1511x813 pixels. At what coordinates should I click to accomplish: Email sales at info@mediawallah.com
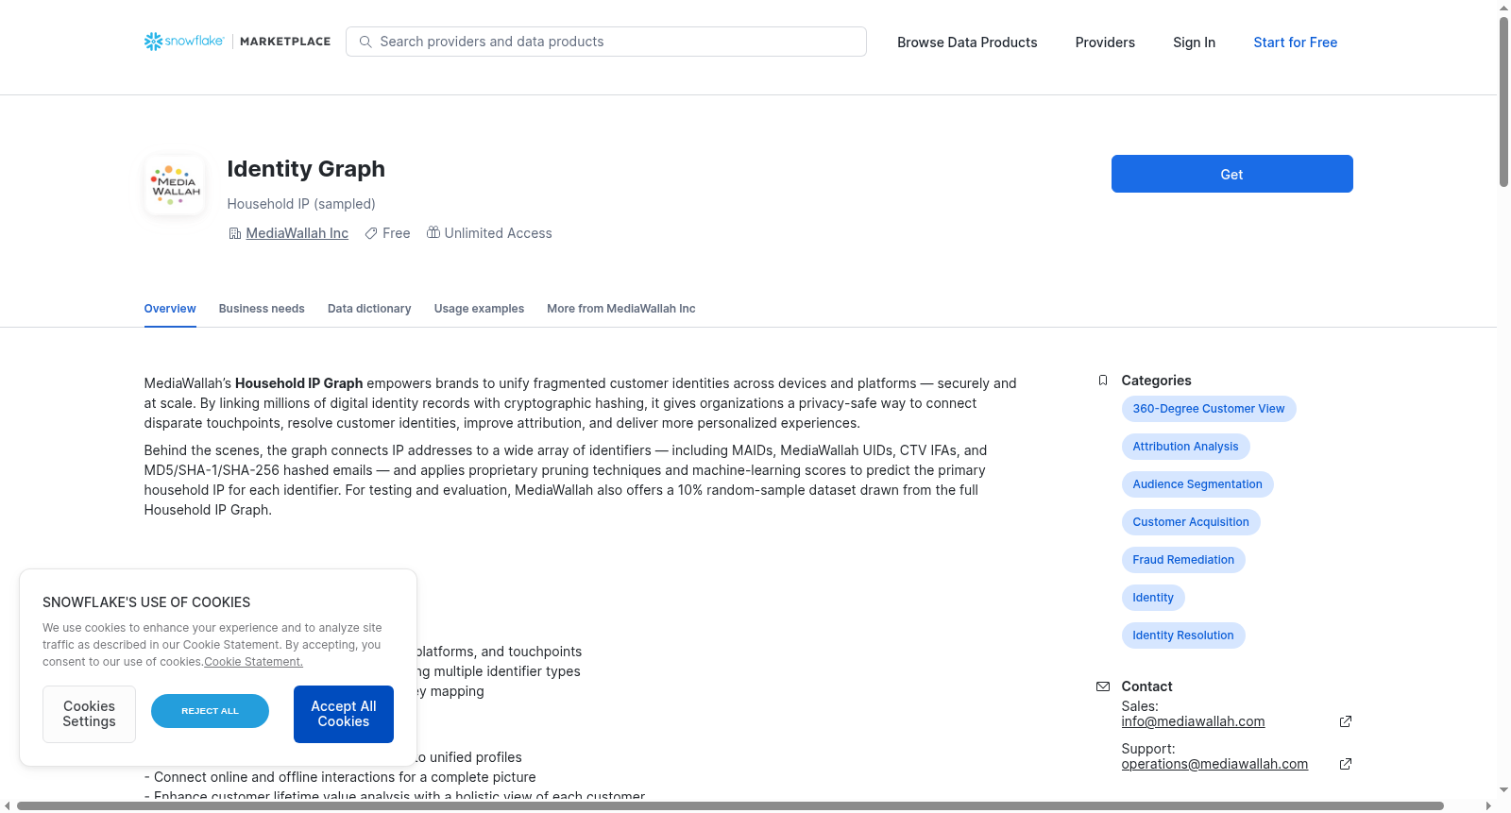pos(1193,721)
